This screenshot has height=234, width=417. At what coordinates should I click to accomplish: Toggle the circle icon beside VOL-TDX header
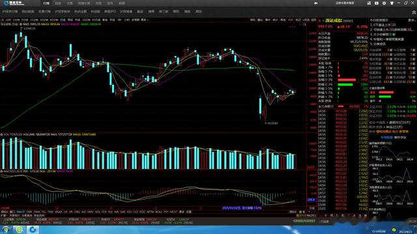tap(1, 135)
